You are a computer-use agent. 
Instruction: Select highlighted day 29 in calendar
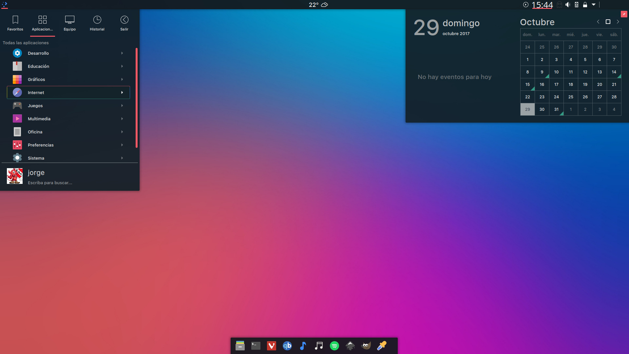pos(527,109)
